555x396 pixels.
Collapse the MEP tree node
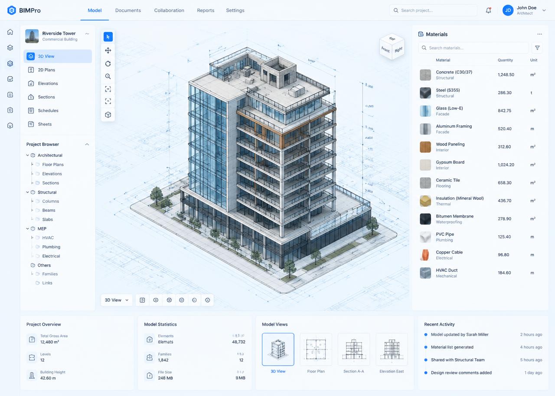click(x=28, y=229)
